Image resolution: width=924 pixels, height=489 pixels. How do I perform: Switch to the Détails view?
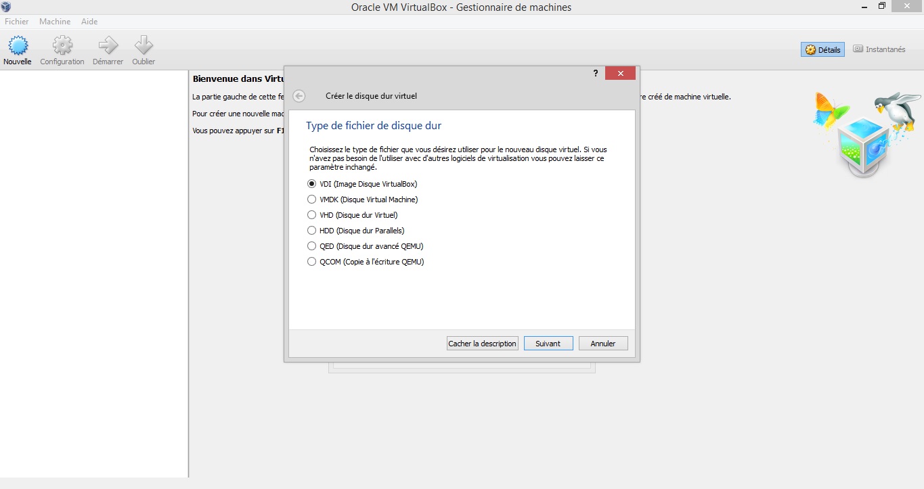tap(822, 49)
